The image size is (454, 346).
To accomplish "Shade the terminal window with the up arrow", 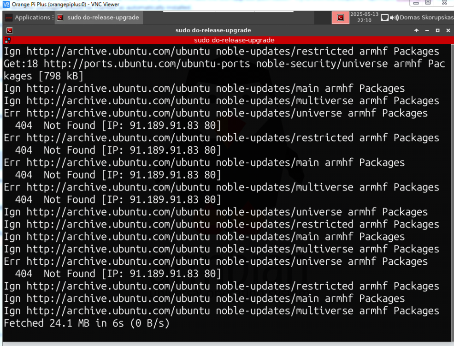I will [416, 30].
